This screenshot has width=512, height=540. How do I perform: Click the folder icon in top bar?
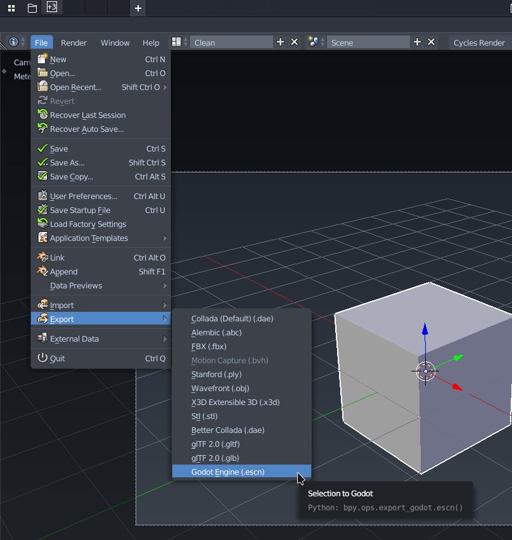pos(32,8)
